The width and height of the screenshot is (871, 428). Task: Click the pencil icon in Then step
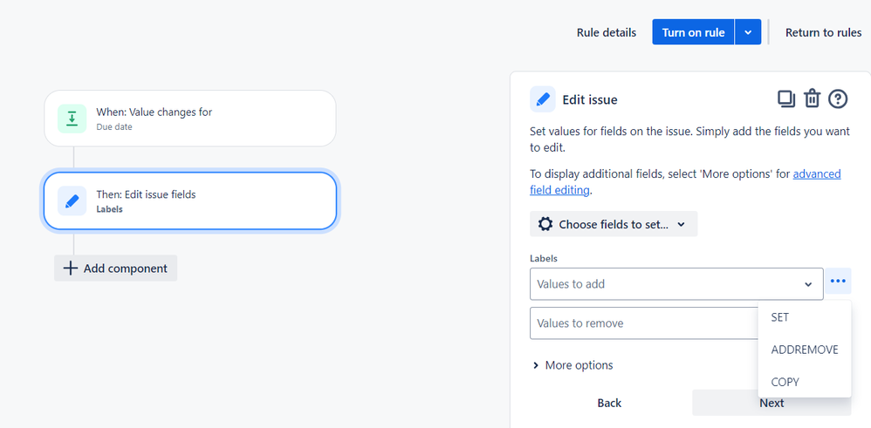(72, 201)
